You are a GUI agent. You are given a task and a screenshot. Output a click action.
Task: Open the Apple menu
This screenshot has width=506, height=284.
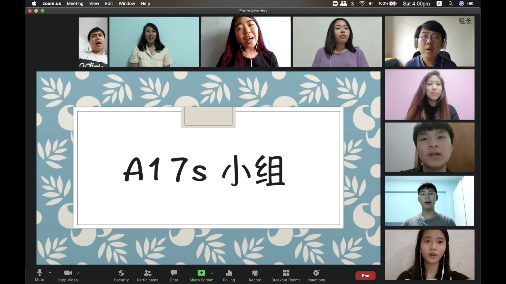pos(34,4)
